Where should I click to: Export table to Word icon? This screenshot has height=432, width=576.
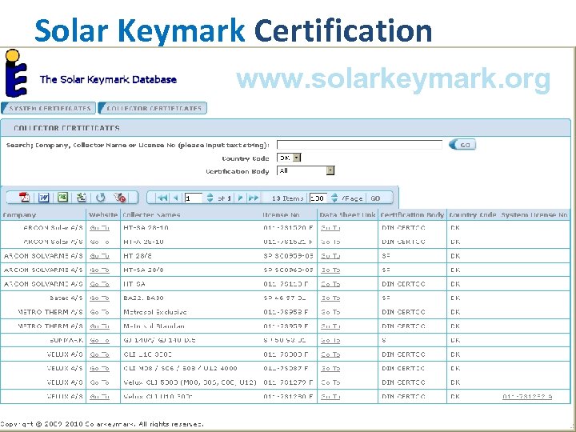point(44,197)
